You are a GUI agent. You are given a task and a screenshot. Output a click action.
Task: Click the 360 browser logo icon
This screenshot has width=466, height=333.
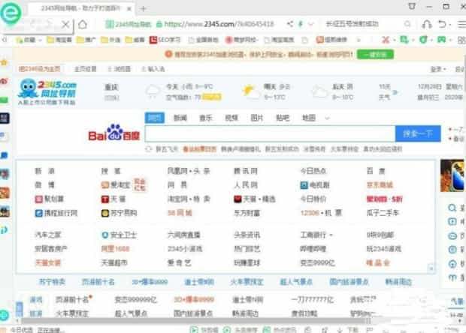coord(11,13)
